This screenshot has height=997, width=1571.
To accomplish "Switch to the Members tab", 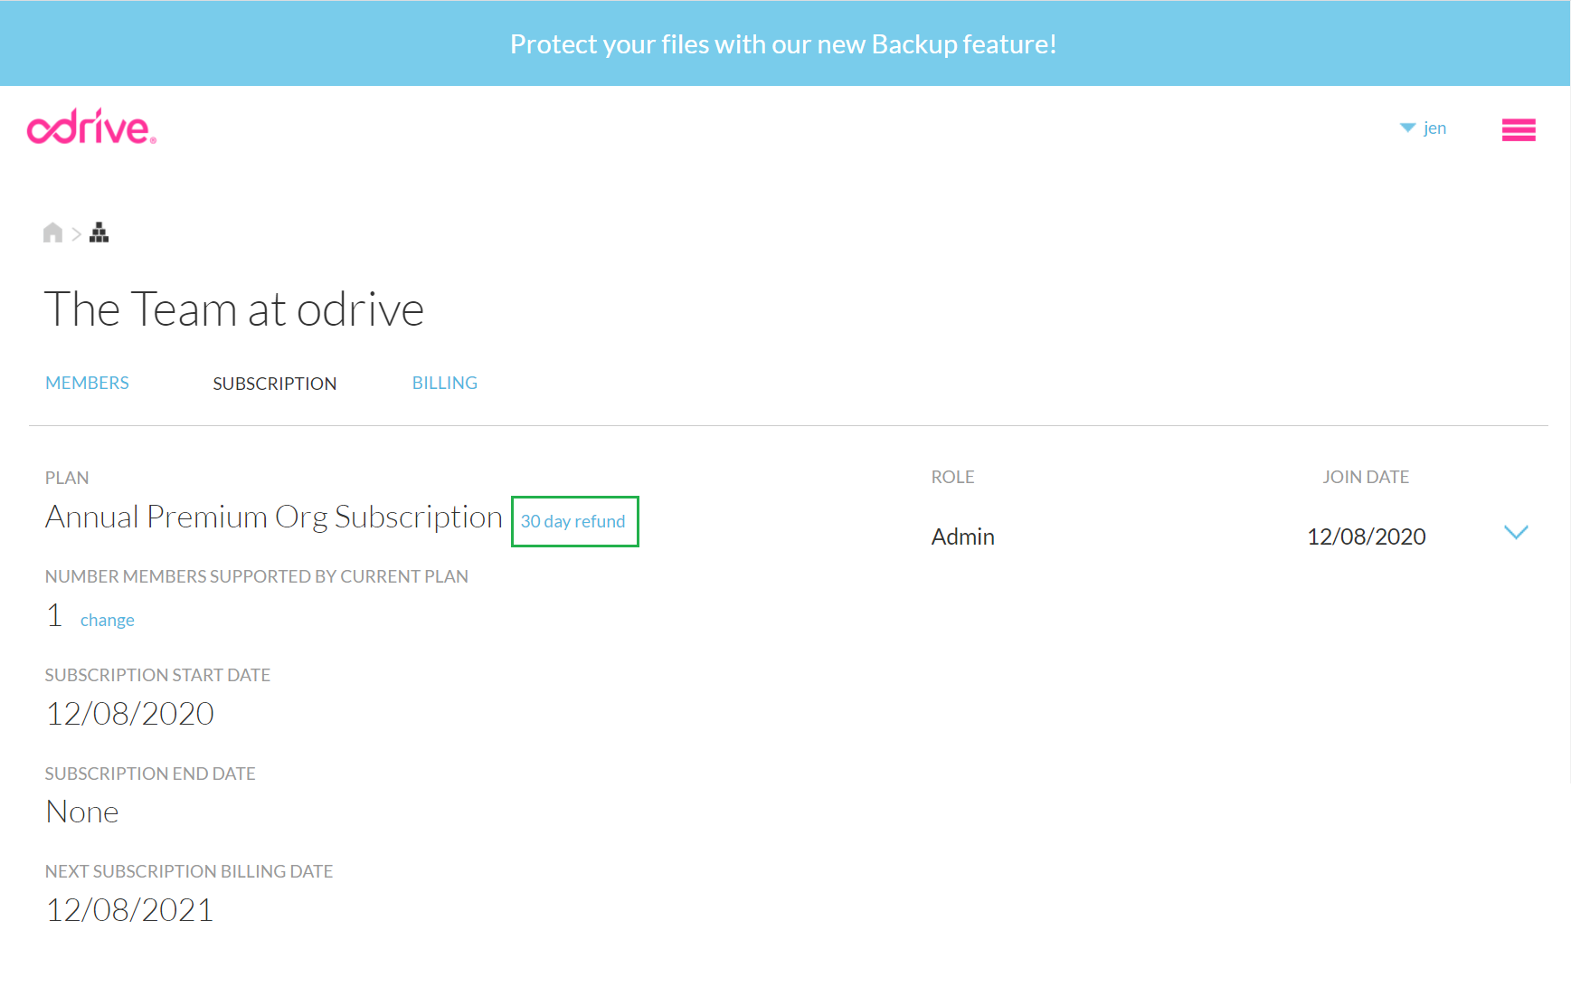I will coord(87,383).
